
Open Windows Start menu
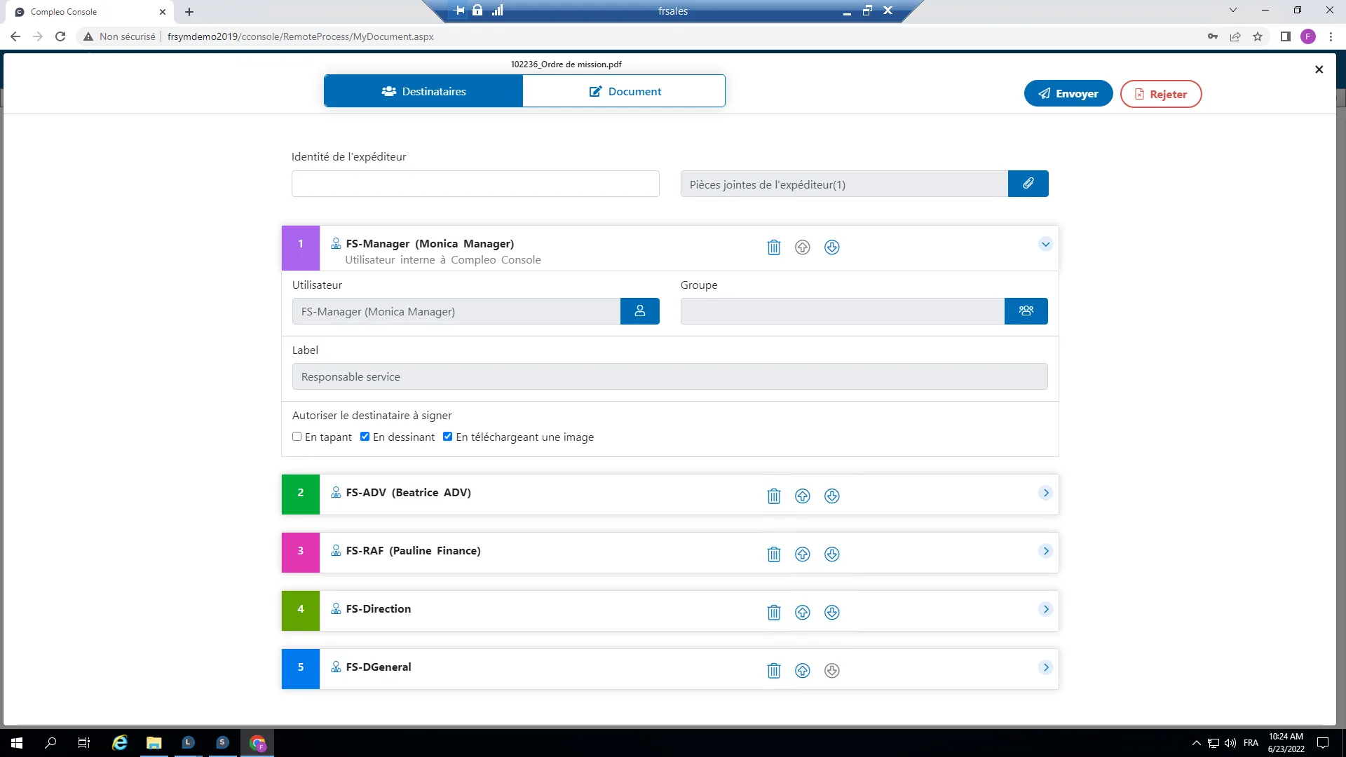[x=17, y=743]
